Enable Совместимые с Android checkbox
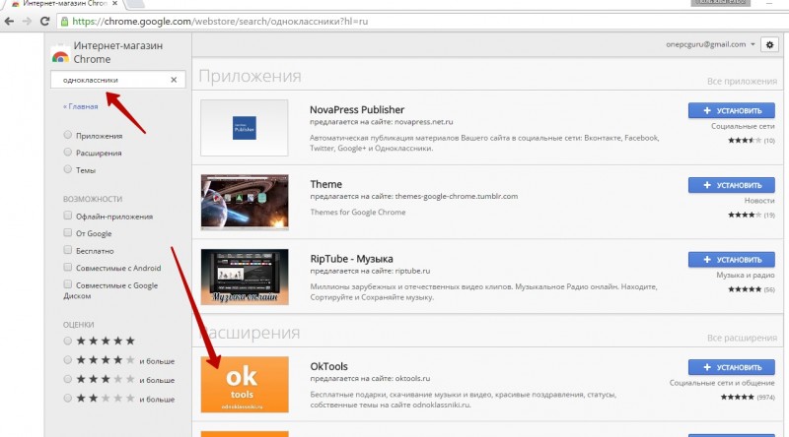Viewport: 789px width, 437px height. (67, 267)
